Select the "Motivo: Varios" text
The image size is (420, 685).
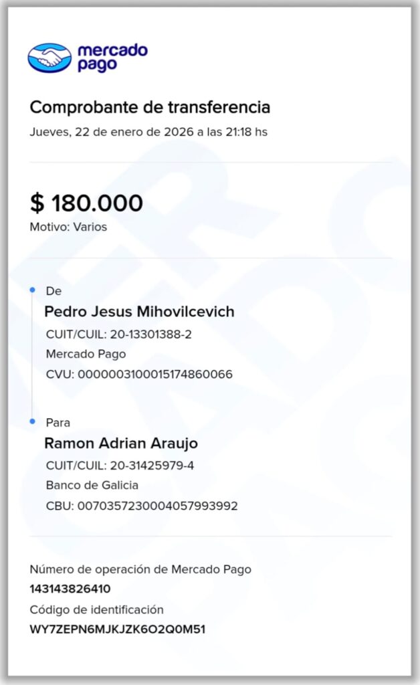(x=68, y=227)
